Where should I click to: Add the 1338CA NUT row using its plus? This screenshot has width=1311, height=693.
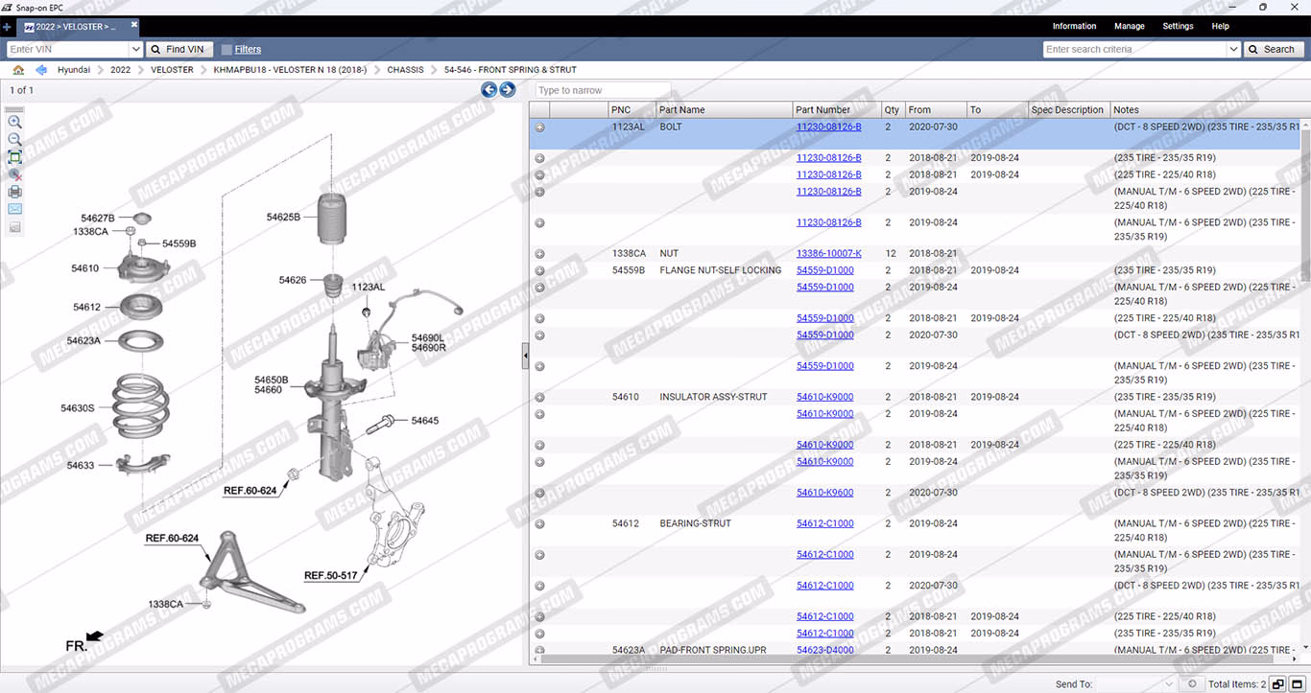(x=539, y=254)
